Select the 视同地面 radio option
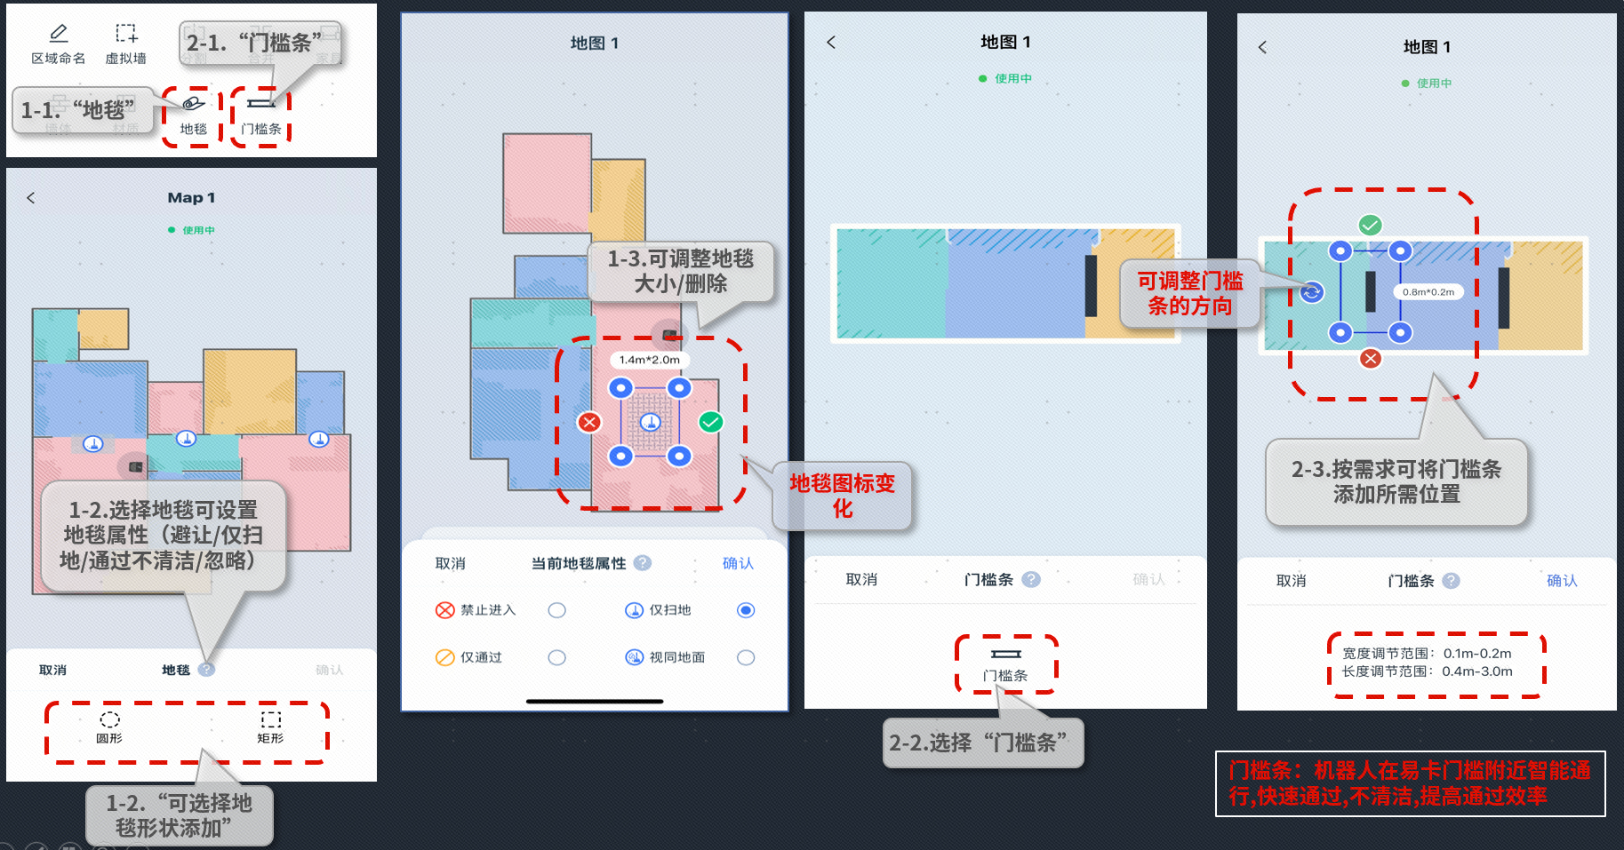 746,657
